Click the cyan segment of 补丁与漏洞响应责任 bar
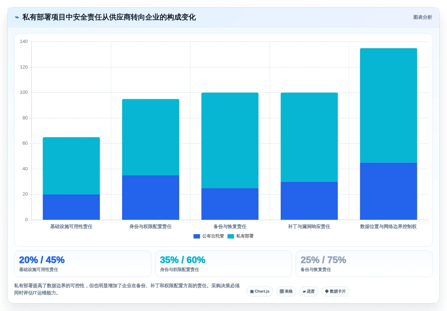The image size is (447, 311). pyautogui.click(x=309, y=137)
